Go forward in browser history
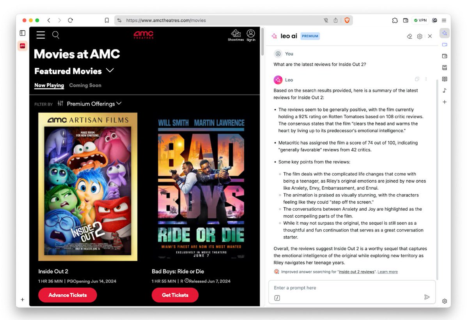The width and height of the screenshot is (468, 320). pyautogui.click(x=59, y=20)
